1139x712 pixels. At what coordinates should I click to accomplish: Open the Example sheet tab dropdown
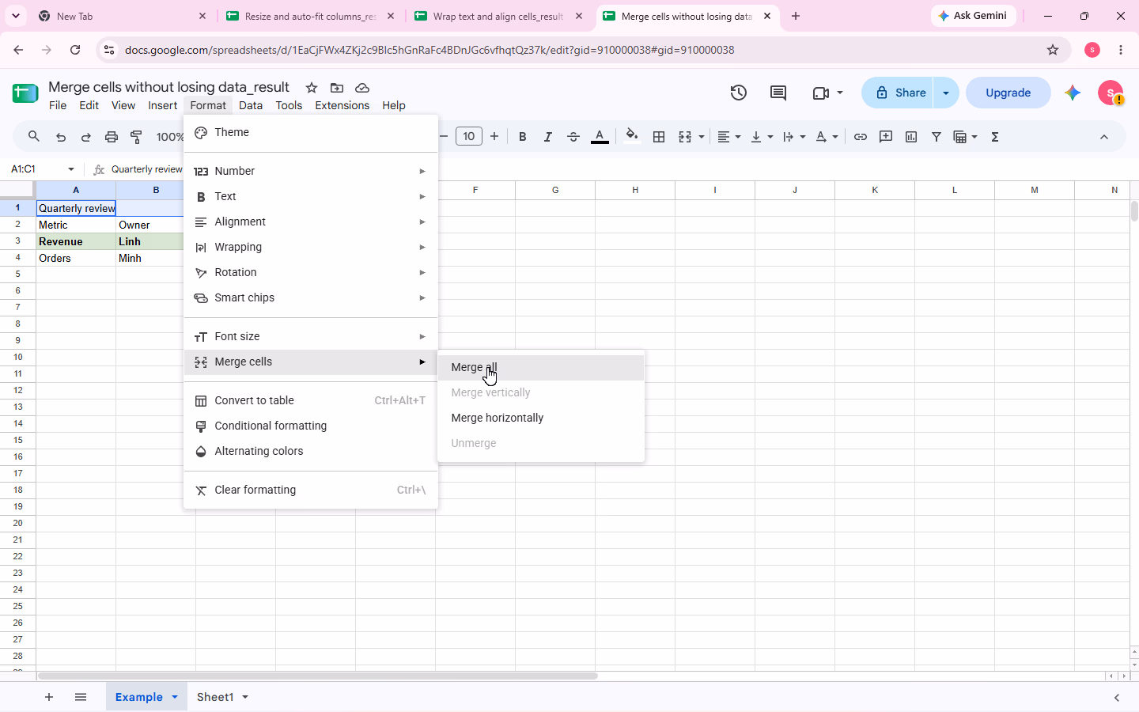click(x=175, y=697)
